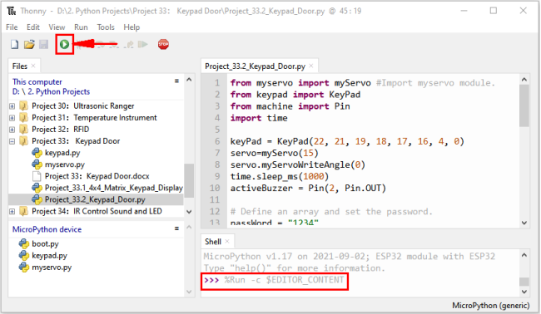Screen dimensions: 541x314
Task: Click the editor scroll up arrow
Action: (524, 80)
